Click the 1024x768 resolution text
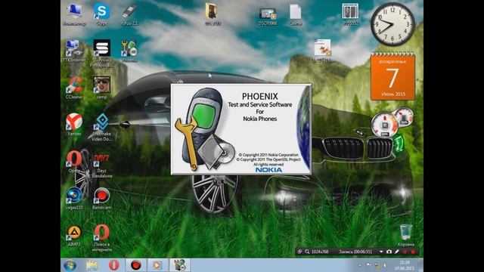This screenshot has height=272, width=484. click(320, 252)
